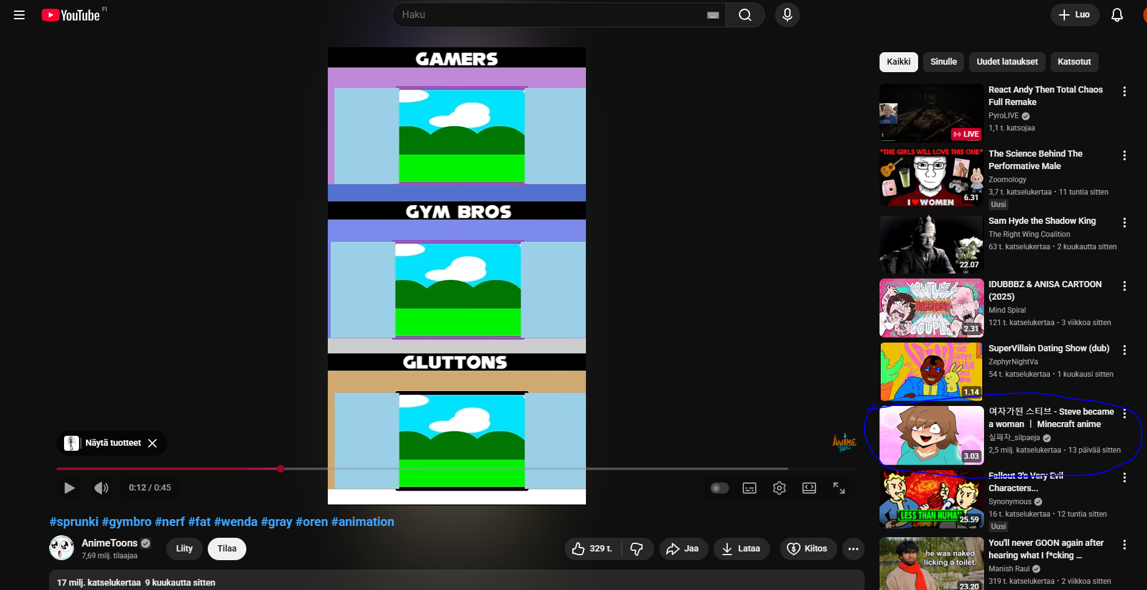
Task: Enter fullscreen mode
Action: pyautogui.click(x=839, y=488)
